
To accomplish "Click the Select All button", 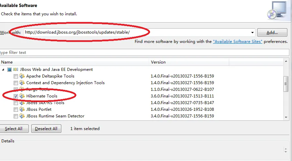I will 14,129.
